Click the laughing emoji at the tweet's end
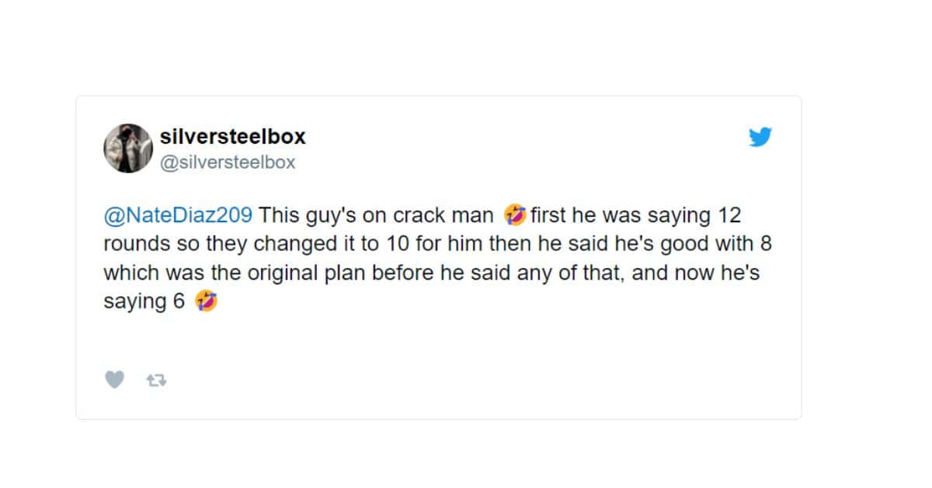The height and width of the screenshot is (488, 932). [207, 300]
